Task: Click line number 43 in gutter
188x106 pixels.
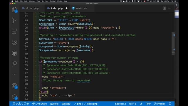Action: pos(26,95)
